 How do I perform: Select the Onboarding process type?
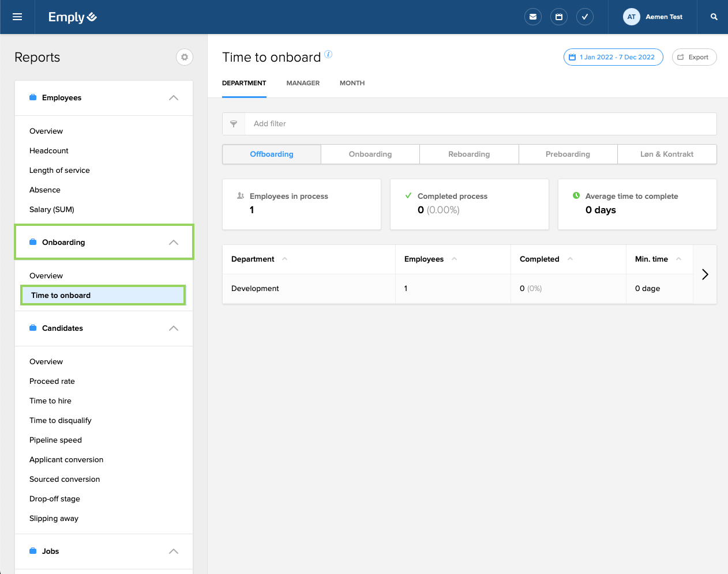[370, 154]
